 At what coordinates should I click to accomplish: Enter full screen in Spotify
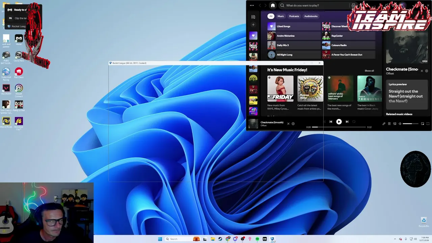coord(428,124)
